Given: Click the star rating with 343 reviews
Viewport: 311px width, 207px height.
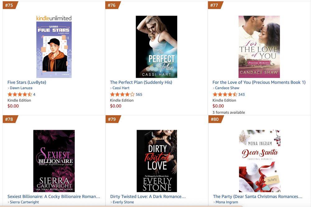Looking at the screenshot, I should click(x=225, y=94).
